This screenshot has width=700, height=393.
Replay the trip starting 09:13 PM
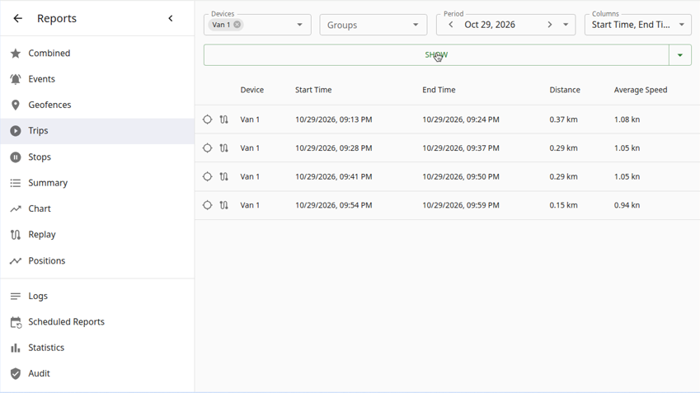[x=224, y=119]
